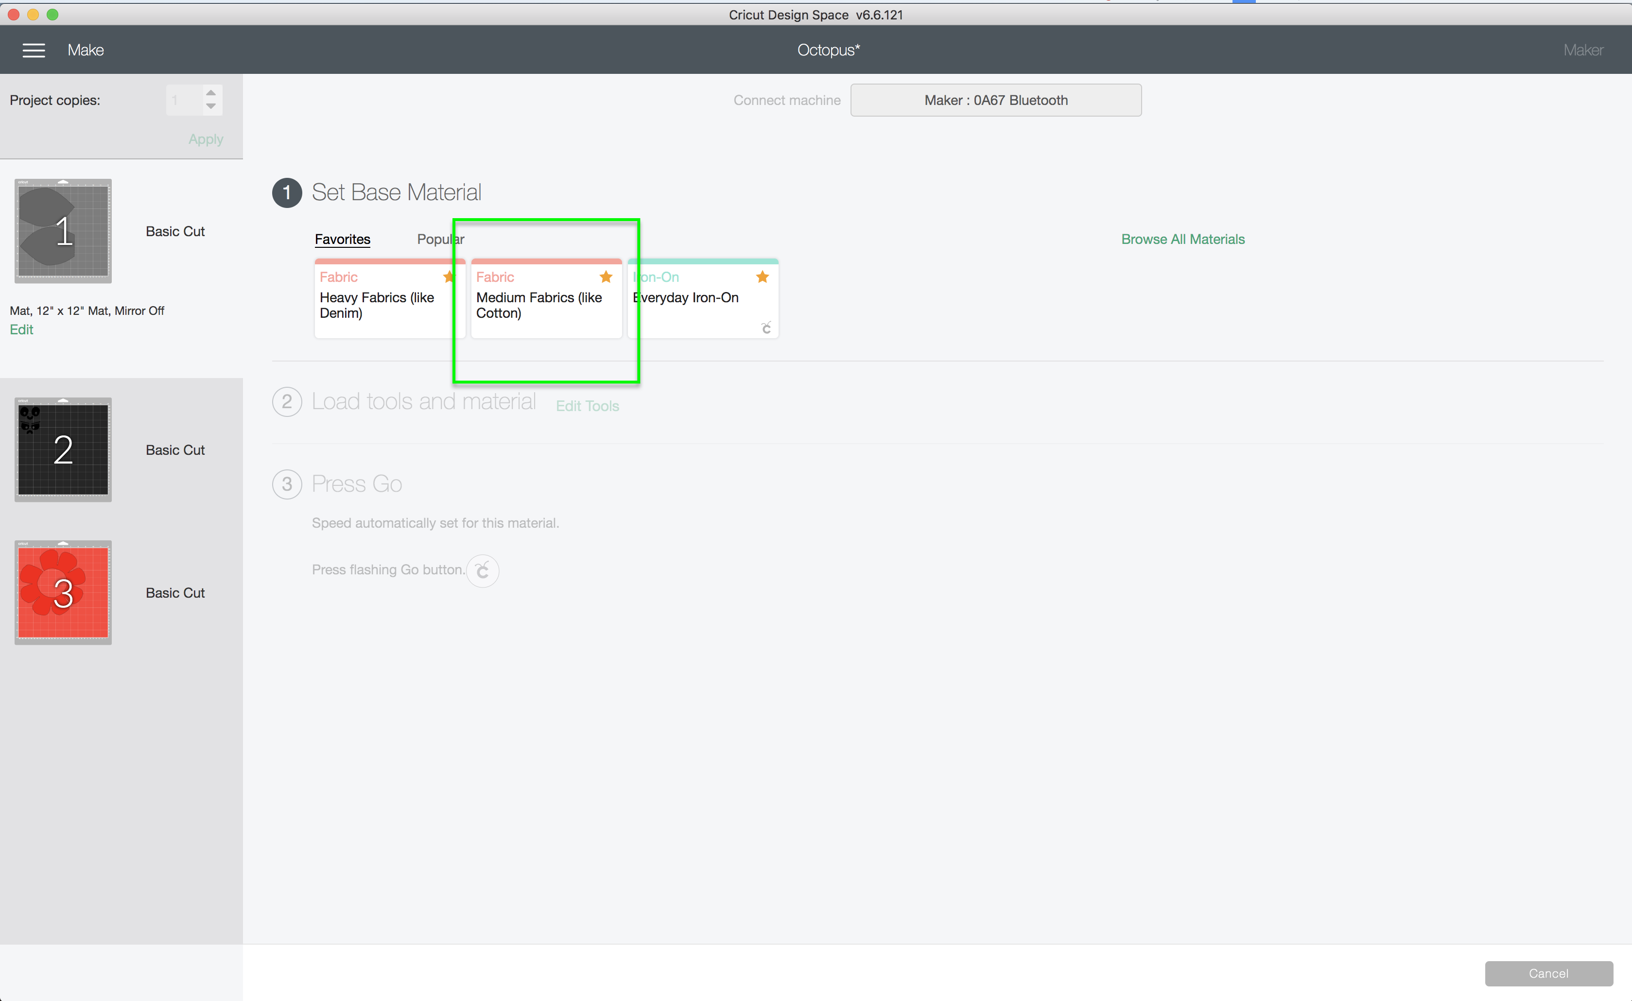Screen dimensions: 1632x1001
Task: Open the hamburger menu
Action: tap(34, 51)
